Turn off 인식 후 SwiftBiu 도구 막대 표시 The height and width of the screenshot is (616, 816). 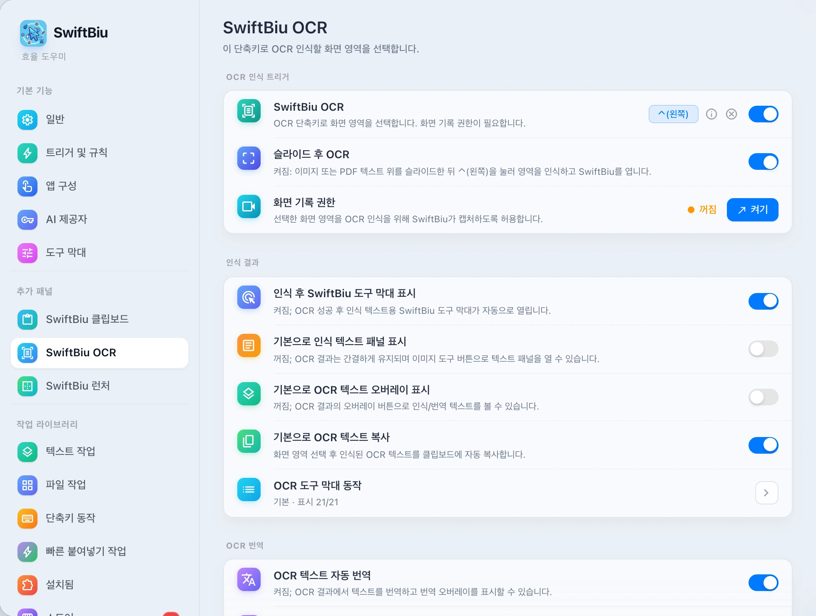[x=764, y=301]
